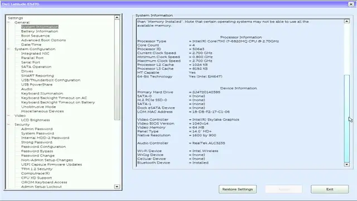Collapse the Video tree node
This screenshot has width=357, height=201.
(x=9, y=116)
